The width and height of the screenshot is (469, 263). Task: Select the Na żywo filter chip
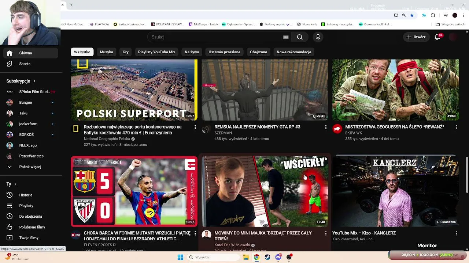[192, 52]
